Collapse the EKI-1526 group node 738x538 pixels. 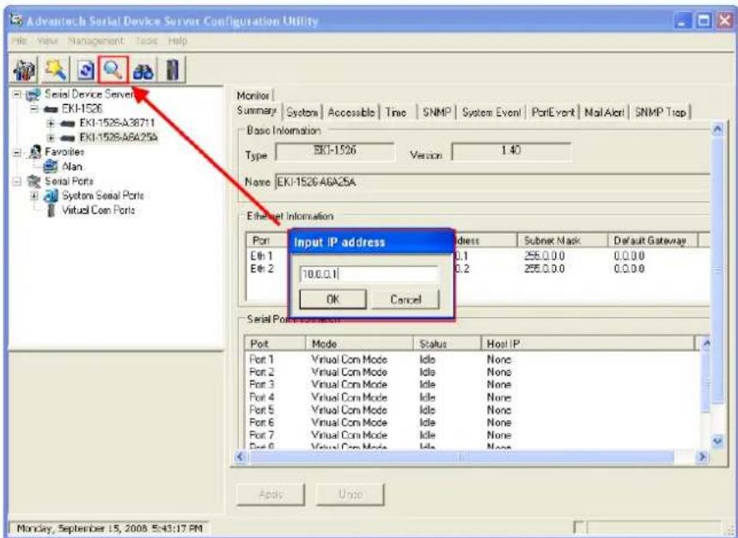[x=34, y=109]
